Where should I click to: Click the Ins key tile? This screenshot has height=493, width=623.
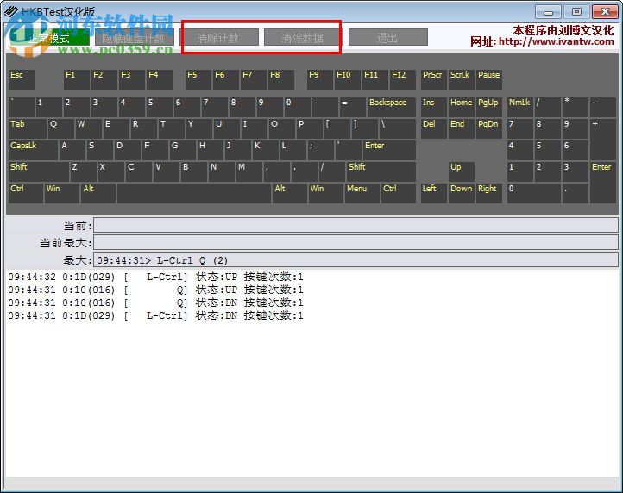click(433, 107)
